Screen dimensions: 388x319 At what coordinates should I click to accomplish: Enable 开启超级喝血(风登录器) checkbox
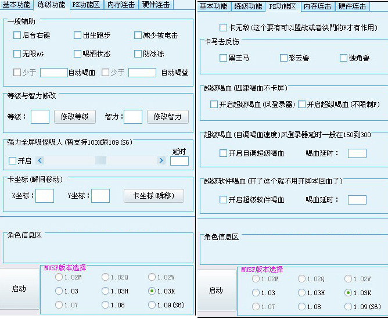pyautogui.click(x=214, y=104)
